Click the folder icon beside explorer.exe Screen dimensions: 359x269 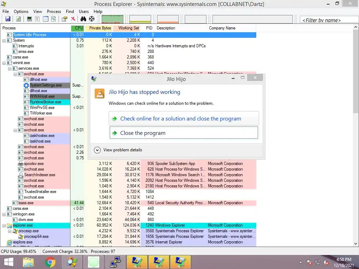(9, 226)
